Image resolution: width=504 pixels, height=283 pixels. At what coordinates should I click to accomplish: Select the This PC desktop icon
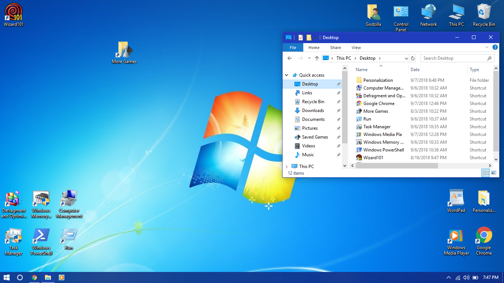click(456, 15)
